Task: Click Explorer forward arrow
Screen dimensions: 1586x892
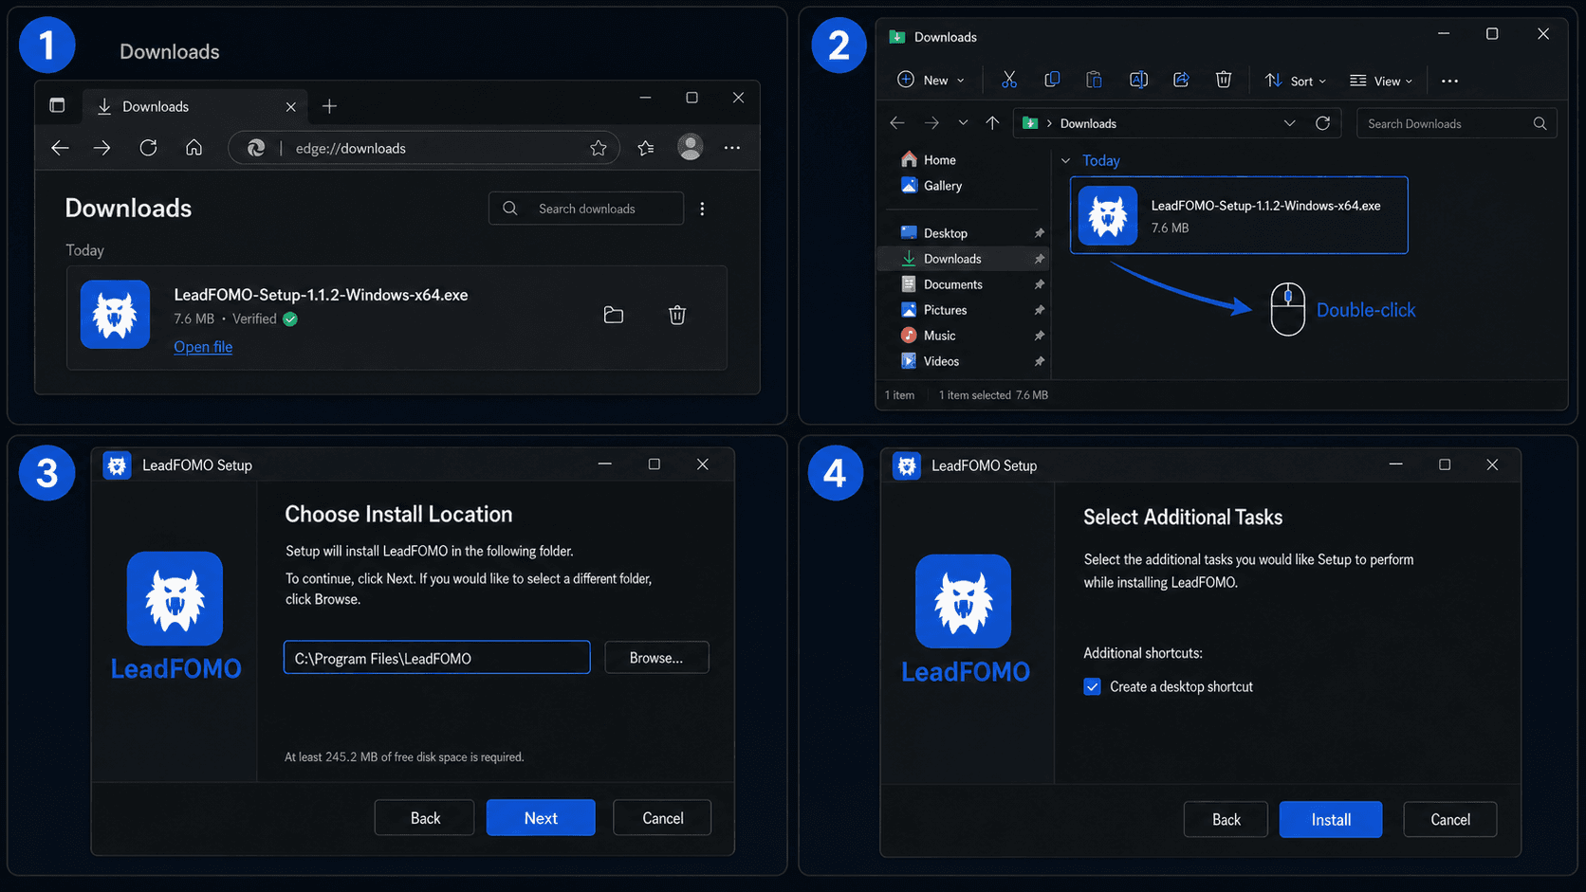Action: 931,123
